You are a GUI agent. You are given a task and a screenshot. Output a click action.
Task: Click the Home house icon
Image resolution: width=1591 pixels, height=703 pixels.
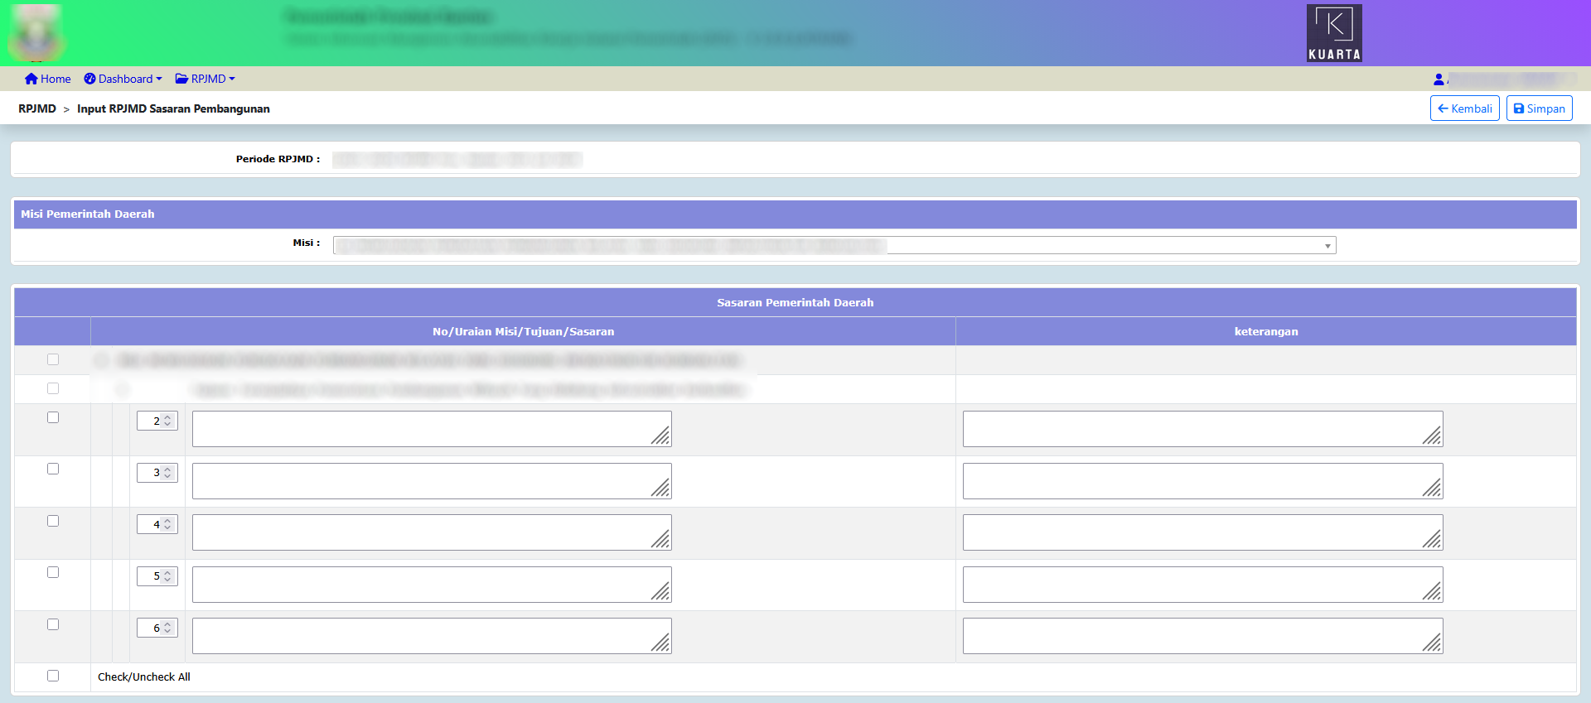point(31,79)
